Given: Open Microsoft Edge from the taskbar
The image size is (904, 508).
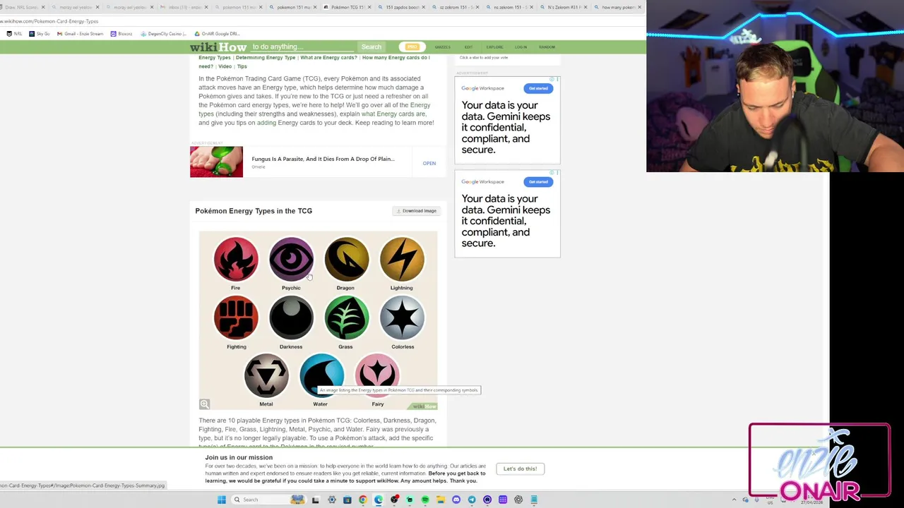Looking at the screenshot, I should coord(379,500).
